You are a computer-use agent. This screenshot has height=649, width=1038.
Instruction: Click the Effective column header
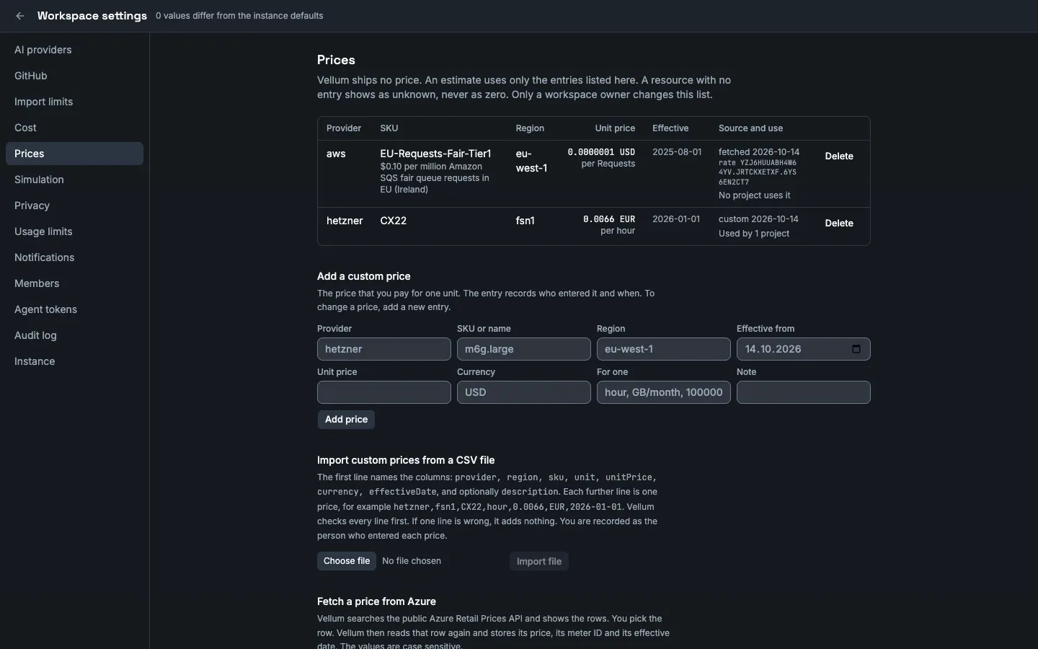click(x=670, y=128)
